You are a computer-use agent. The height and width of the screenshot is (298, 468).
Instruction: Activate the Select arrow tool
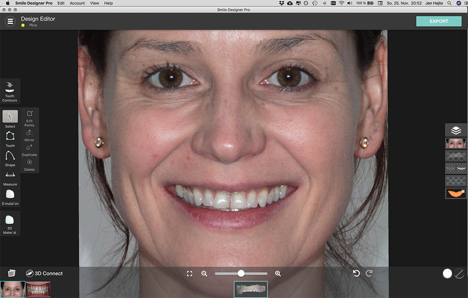10,120
